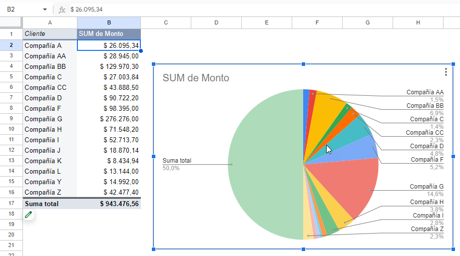
Task: Select column H header
Action: click(x=418, y=22)
